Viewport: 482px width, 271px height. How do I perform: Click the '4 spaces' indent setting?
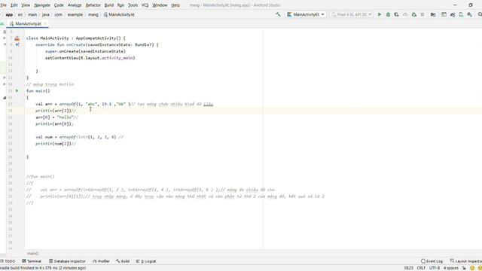451,268
